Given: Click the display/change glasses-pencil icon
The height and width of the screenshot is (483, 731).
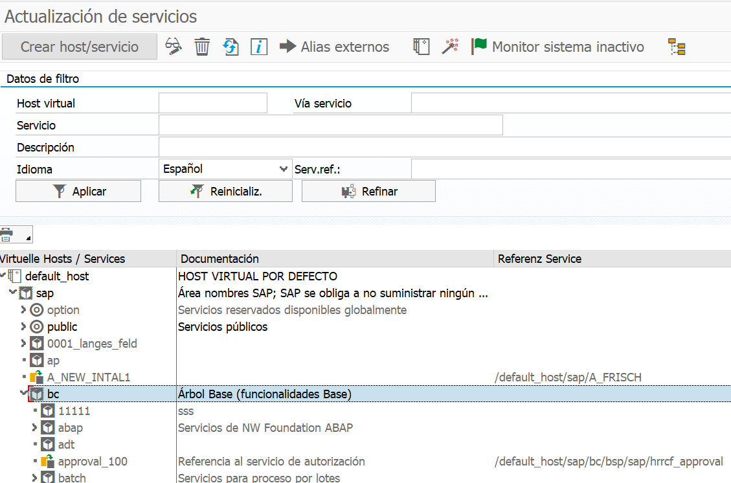Looking at the screenshot, I should pos(173,47).
